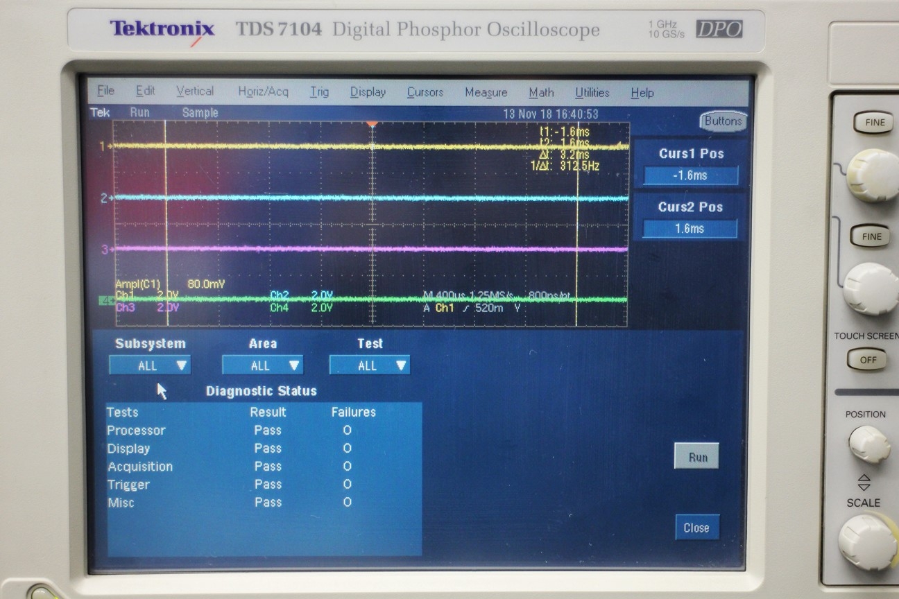Click the A Ch1 trigger level readout
This screenshot has height=599, width=899.
472,308
